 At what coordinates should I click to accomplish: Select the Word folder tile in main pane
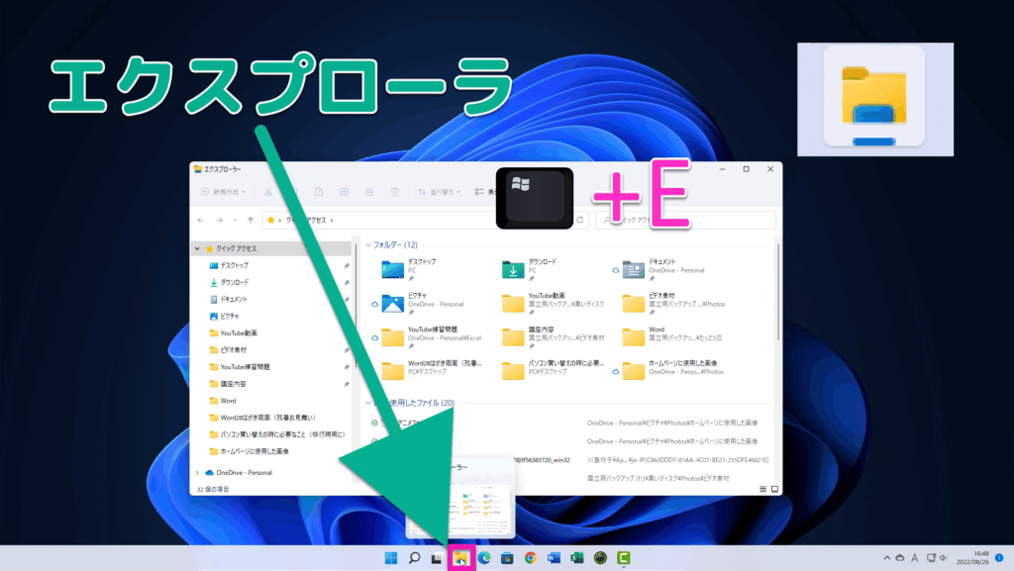(672, 336)
